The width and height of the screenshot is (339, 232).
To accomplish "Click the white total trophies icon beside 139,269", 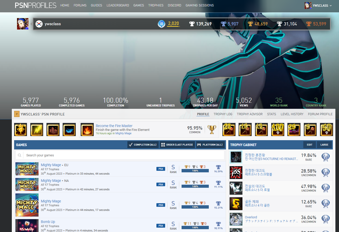I will (x=192, y=24).
